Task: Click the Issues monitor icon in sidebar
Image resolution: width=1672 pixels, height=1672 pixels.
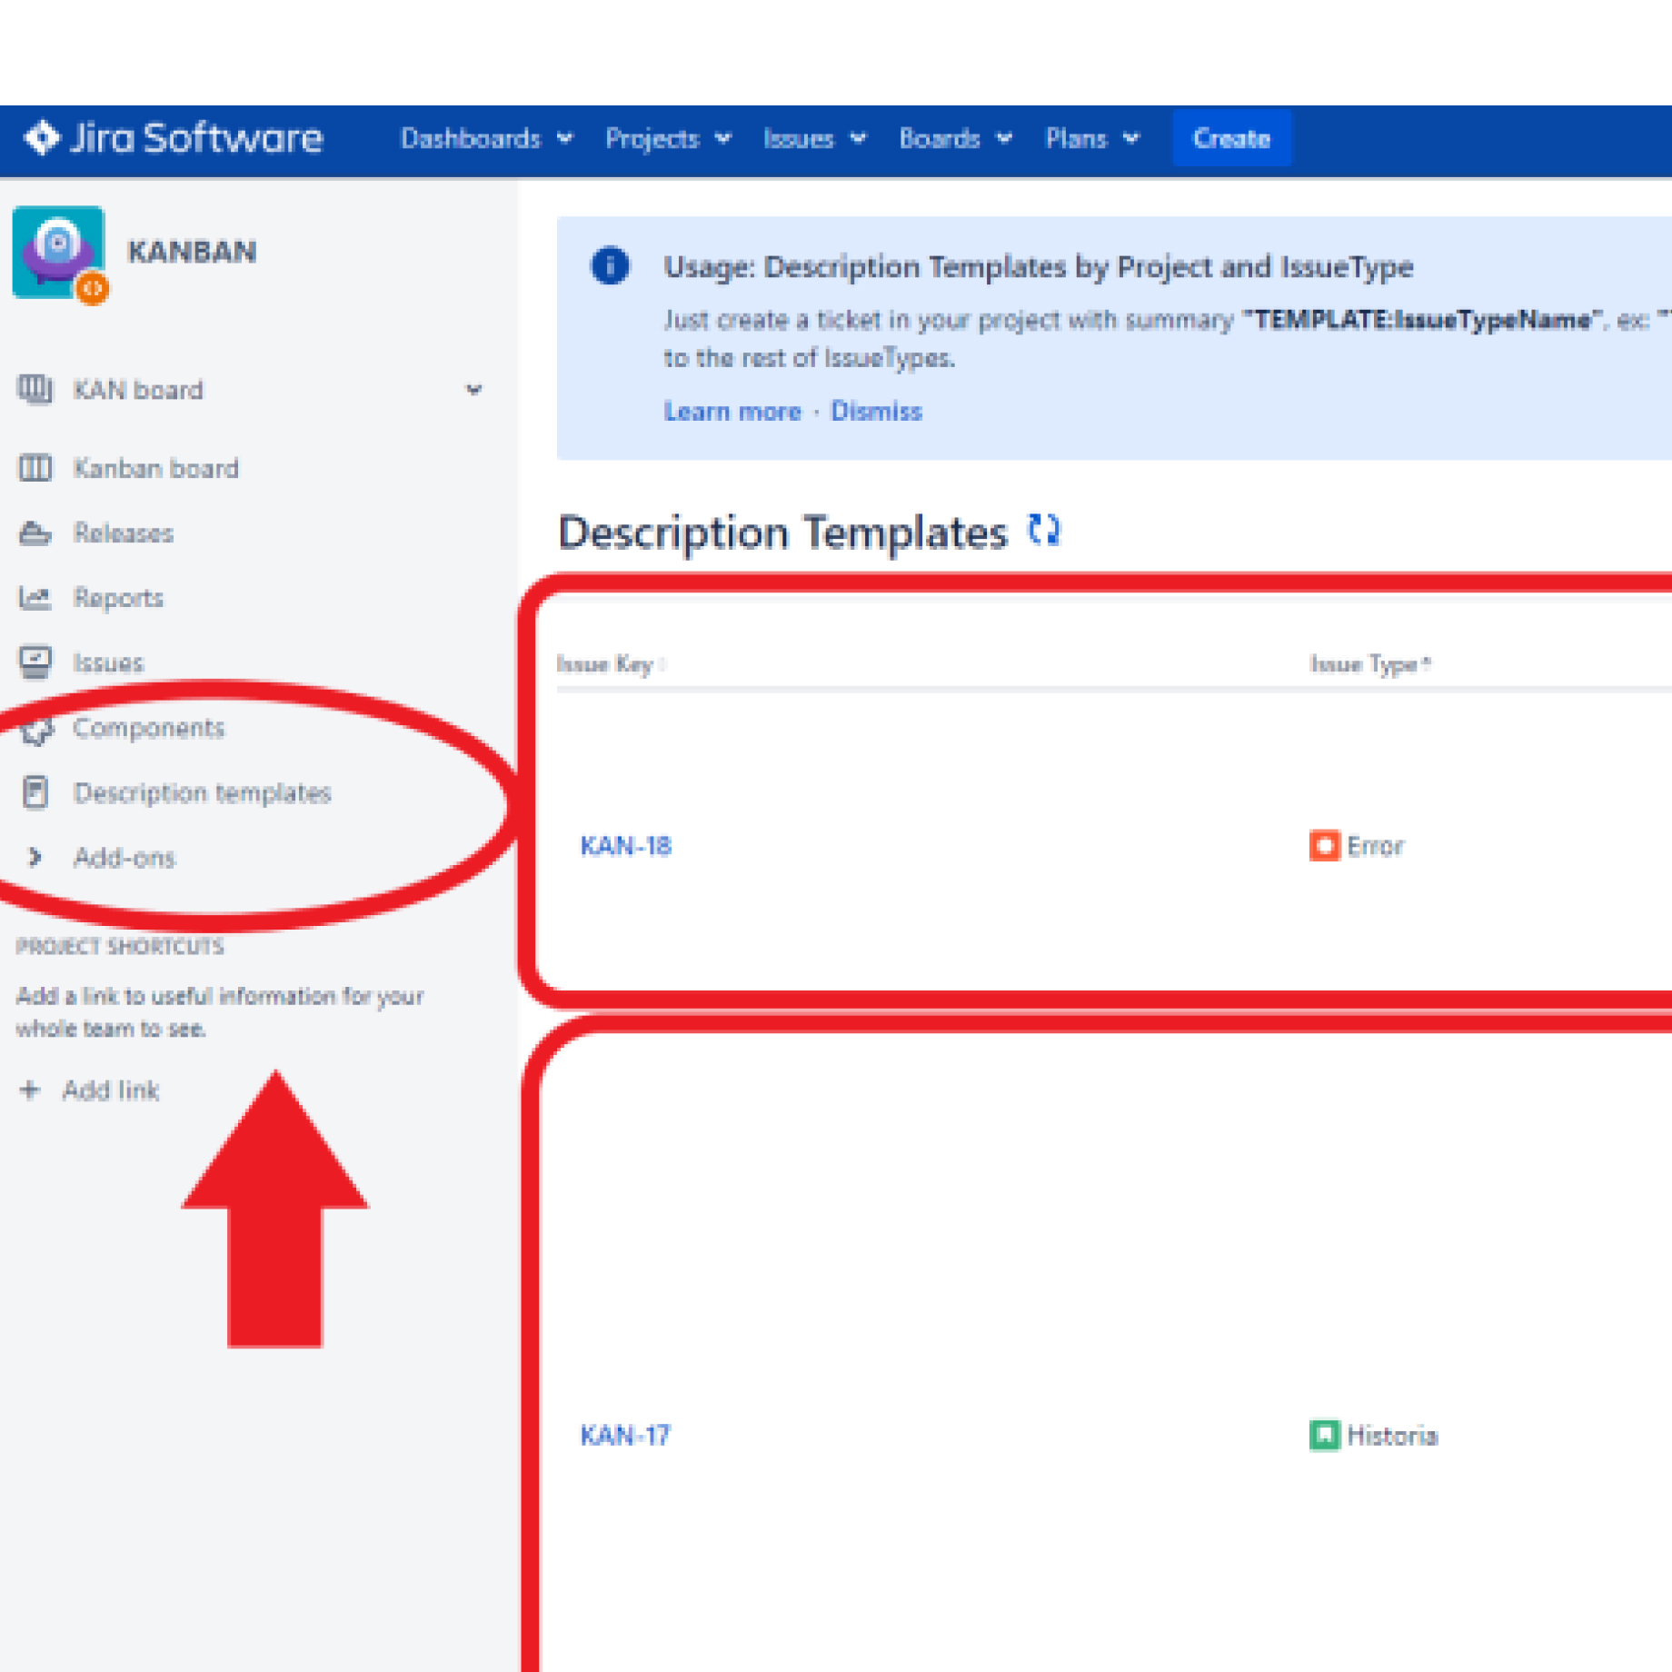Action: point(35,662)
